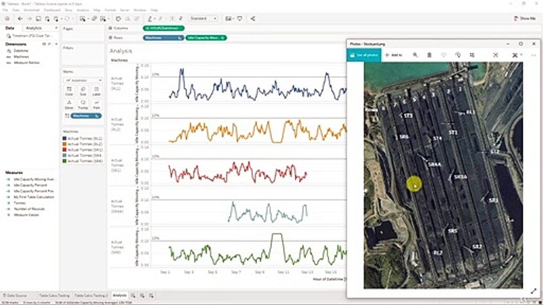Click the Actual Tonnes (RL1) blue swatch
The height and width of the screenshot is (305, 543).
[64, 139]
